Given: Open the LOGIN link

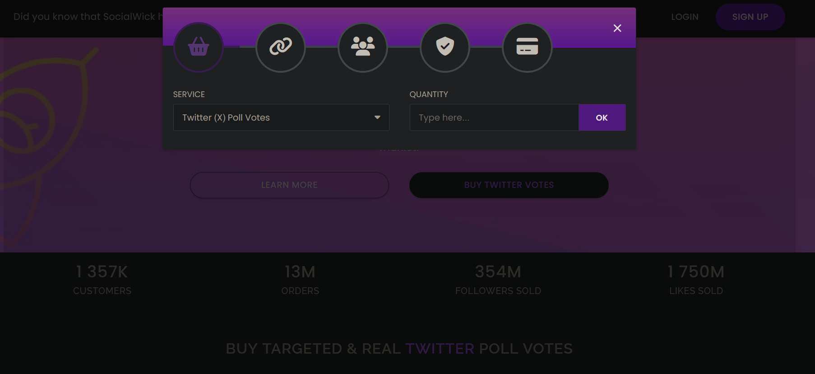Looking at the screenshot, I should 685,17.
